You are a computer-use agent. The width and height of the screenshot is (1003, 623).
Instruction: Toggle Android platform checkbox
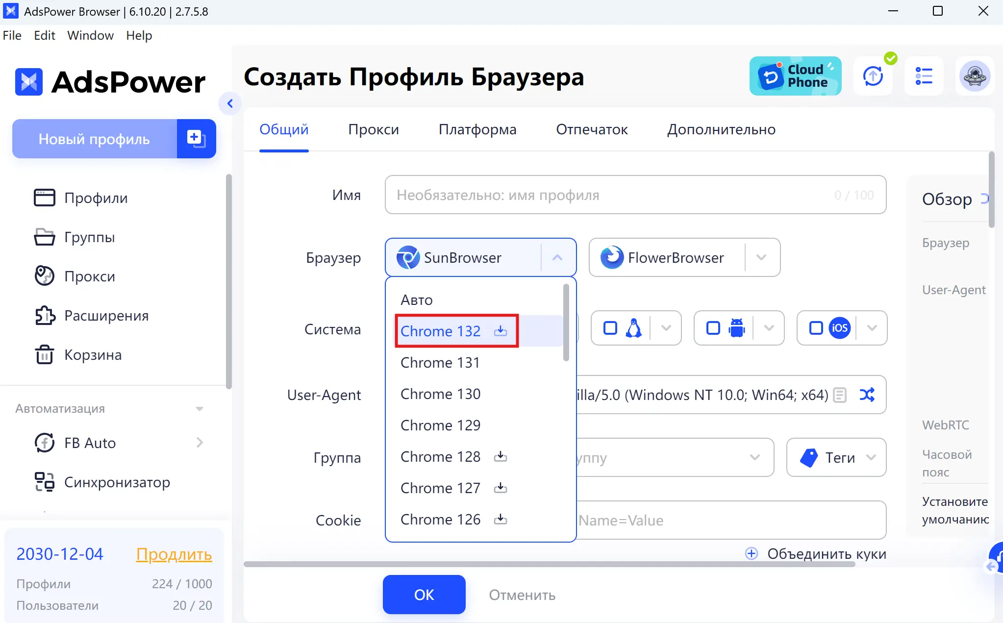click(712, 328)
